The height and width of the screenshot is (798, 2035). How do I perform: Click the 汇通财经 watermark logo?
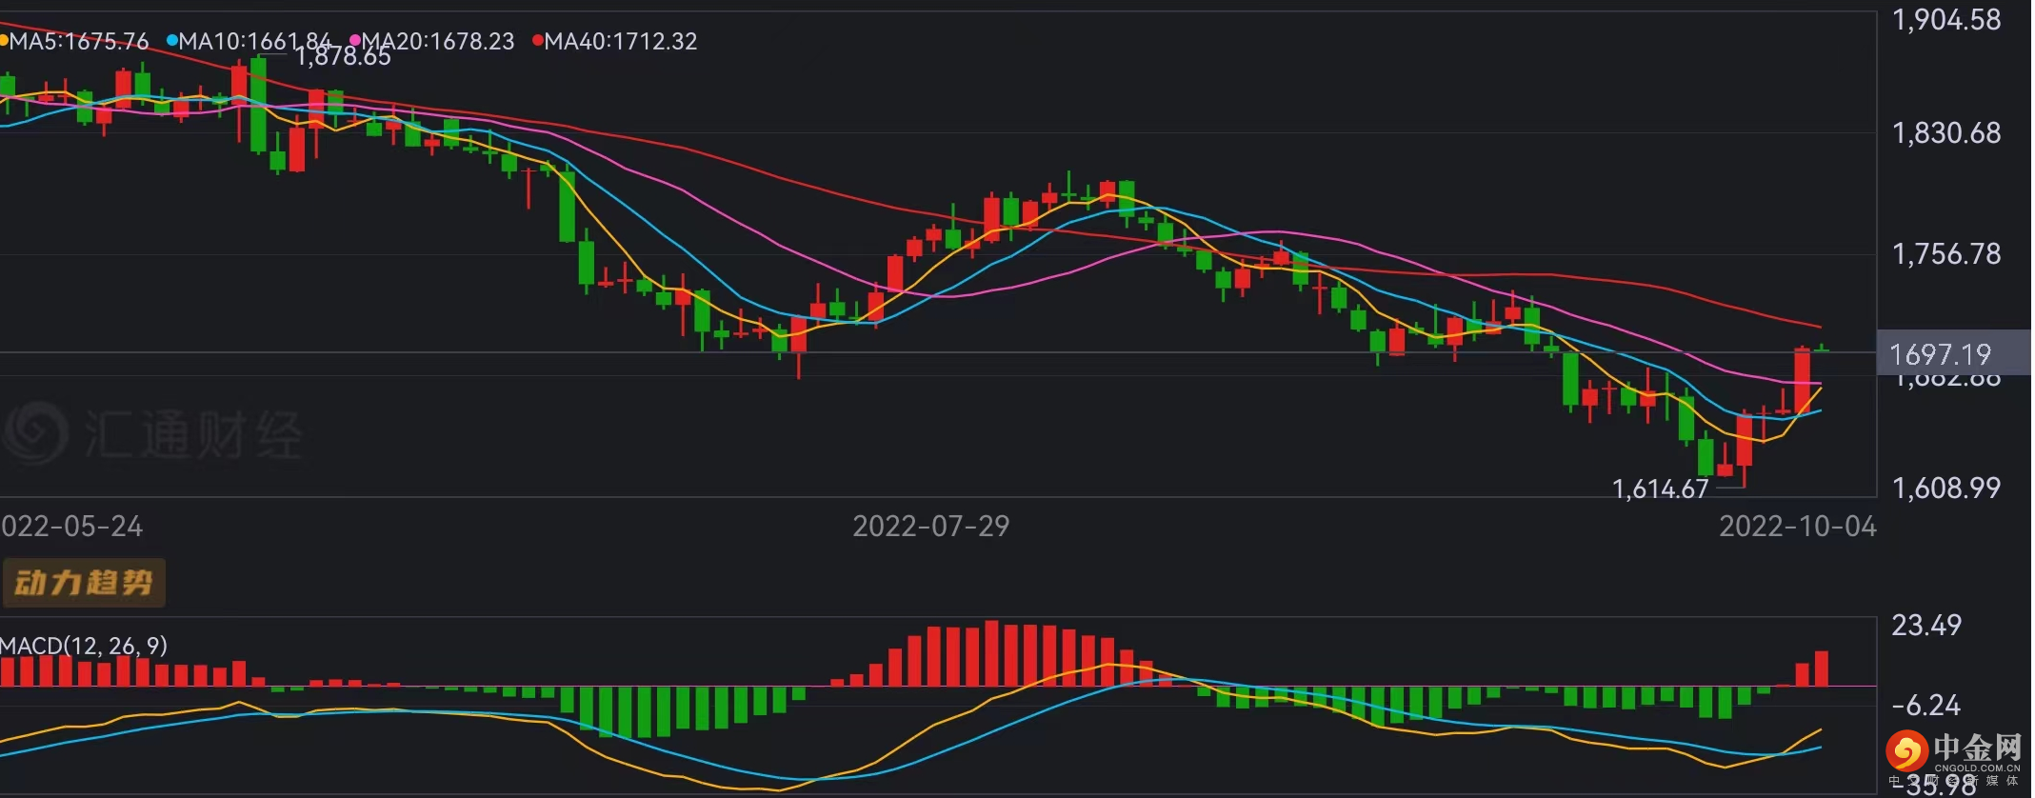(152, 434)
